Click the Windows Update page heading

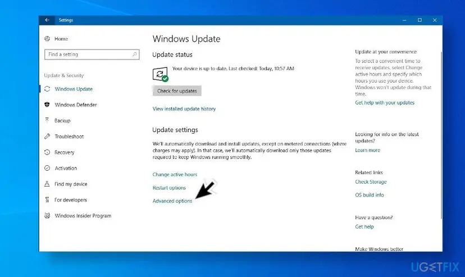pos(186,39)
